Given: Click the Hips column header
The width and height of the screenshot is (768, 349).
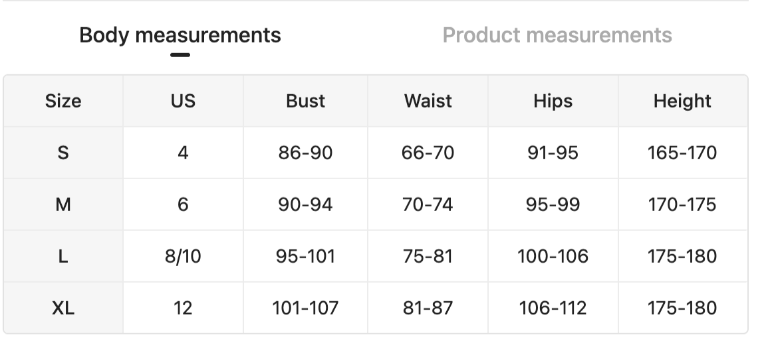Looking at the screenshot, I should 553,101.
